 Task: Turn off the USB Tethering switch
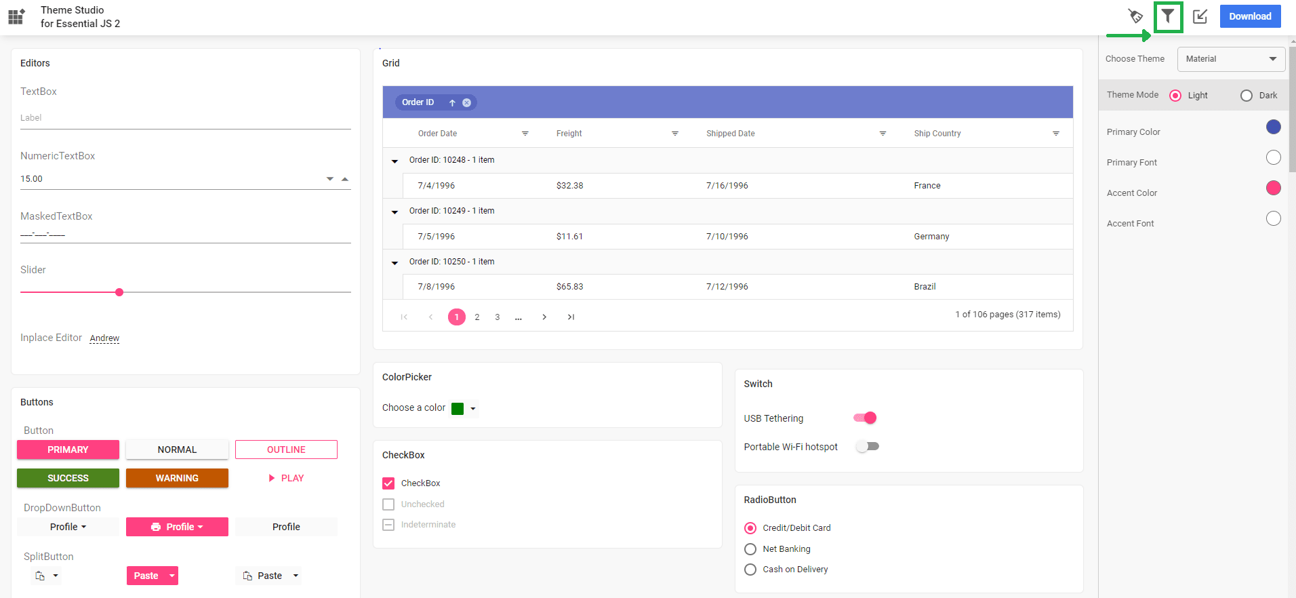(x=866, y=418)
